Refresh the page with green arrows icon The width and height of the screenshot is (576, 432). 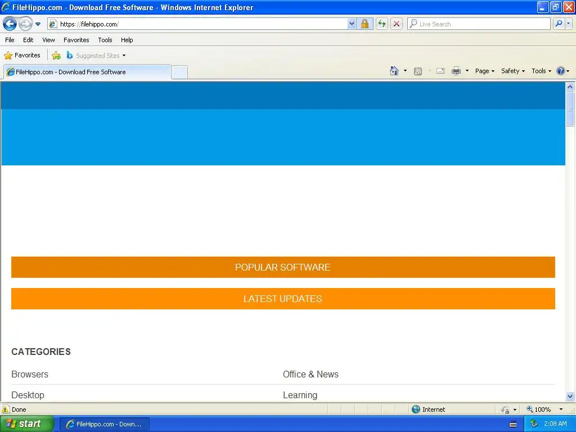(382, 24)
